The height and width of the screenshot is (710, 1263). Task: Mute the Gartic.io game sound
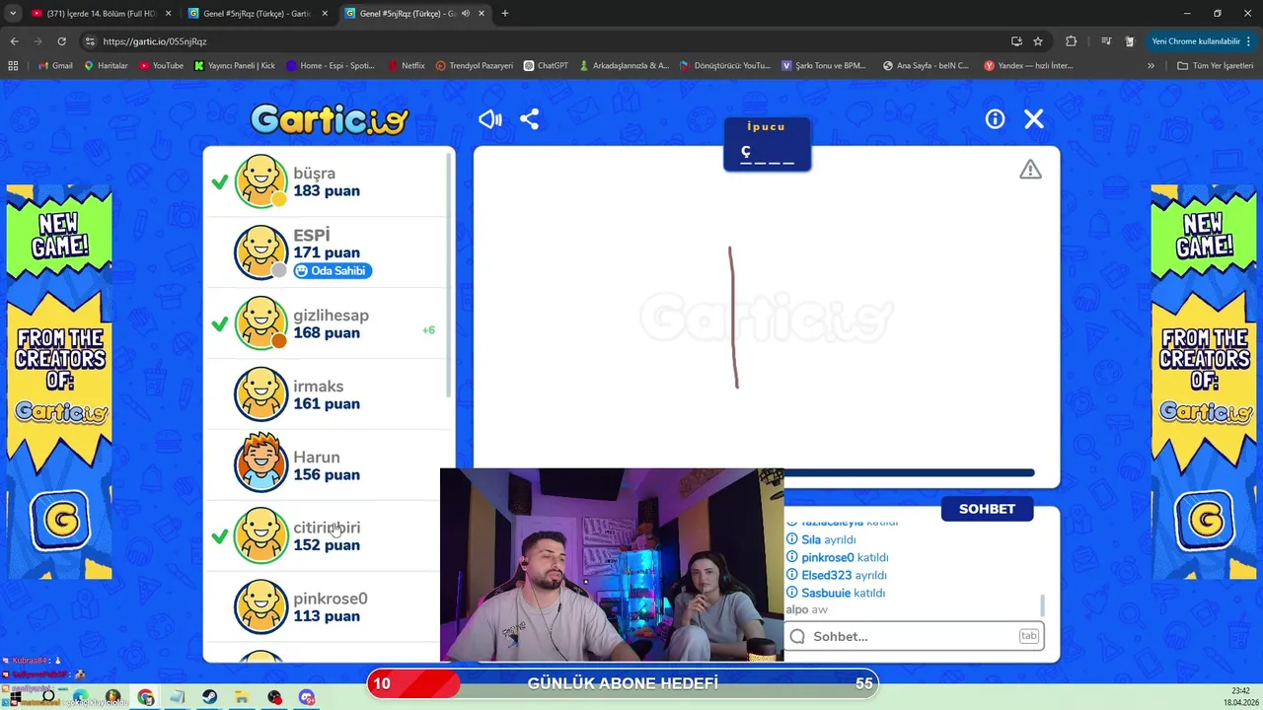pos(490,119)
